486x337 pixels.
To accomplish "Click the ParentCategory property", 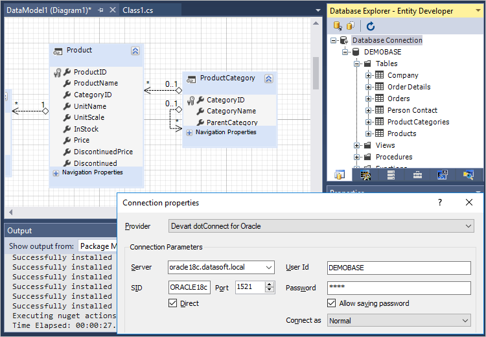I will [x=232, y=122].
